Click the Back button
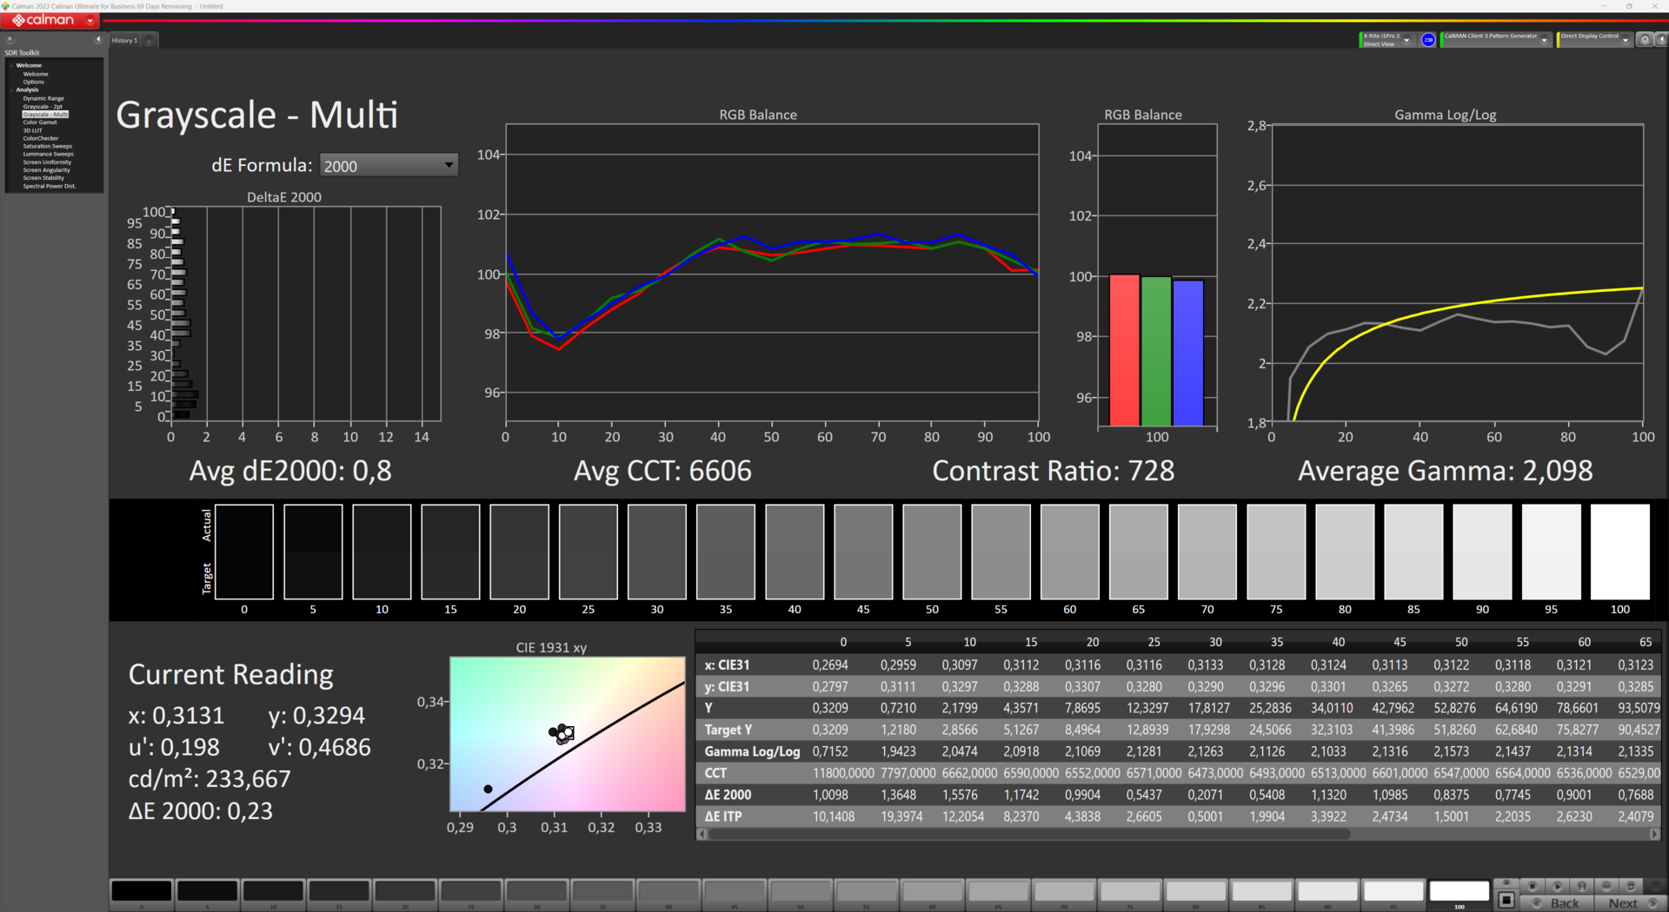The height and width of the screenshot is (912, 1669). click(x=1564, y=903)
